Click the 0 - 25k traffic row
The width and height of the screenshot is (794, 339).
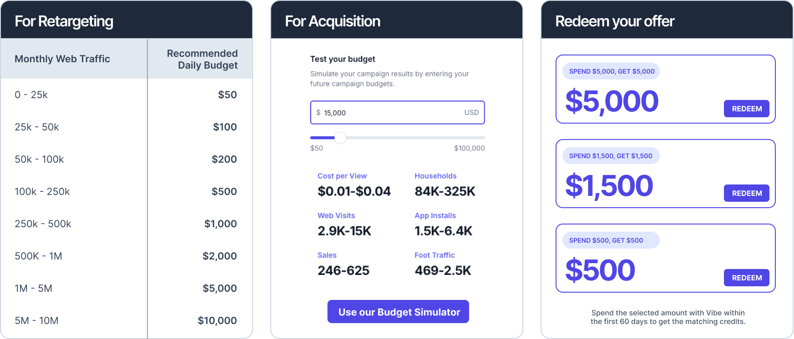[x=126, y=95]
